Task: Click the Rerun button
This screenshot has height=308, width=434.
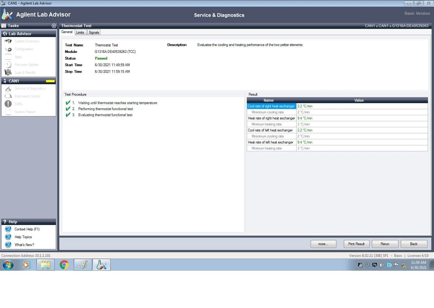Action: (x=385, y=244)
